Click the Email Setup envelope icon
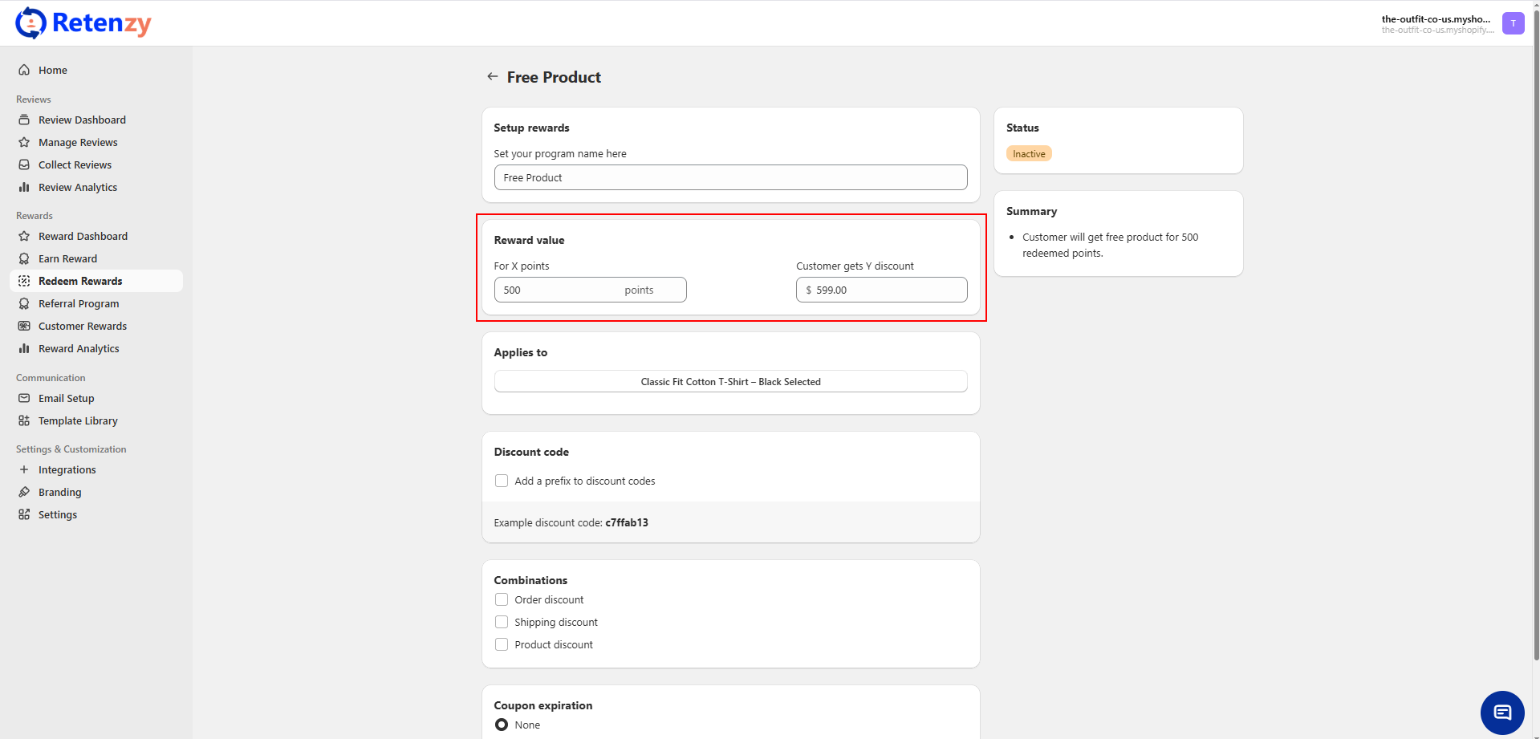 tap(24, 398)
